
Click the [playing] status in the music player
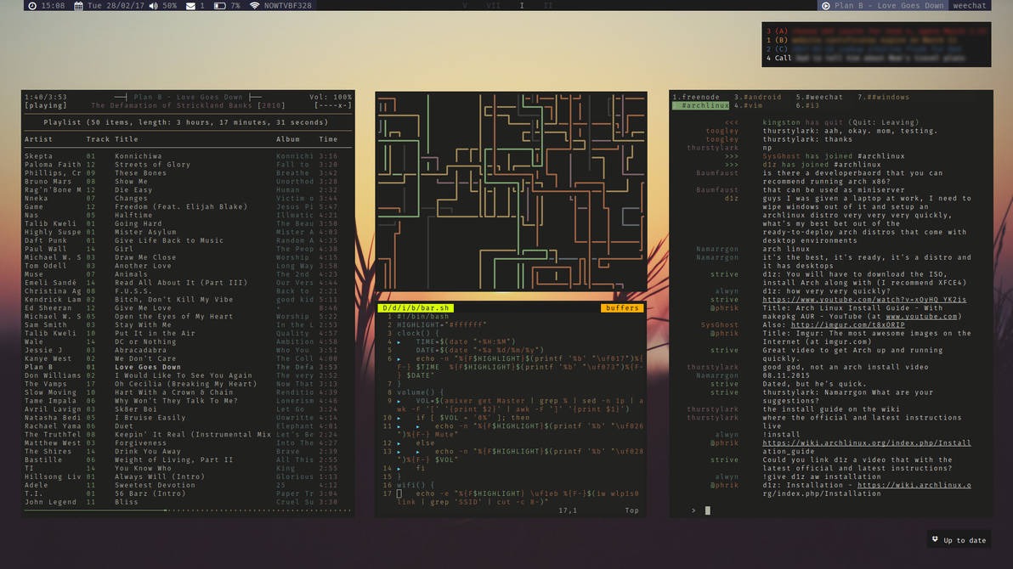click(46, 105)
